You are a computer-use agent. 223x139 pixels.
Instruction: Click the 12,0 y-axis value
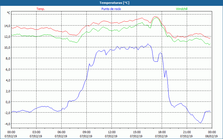[x=8, y=37]
